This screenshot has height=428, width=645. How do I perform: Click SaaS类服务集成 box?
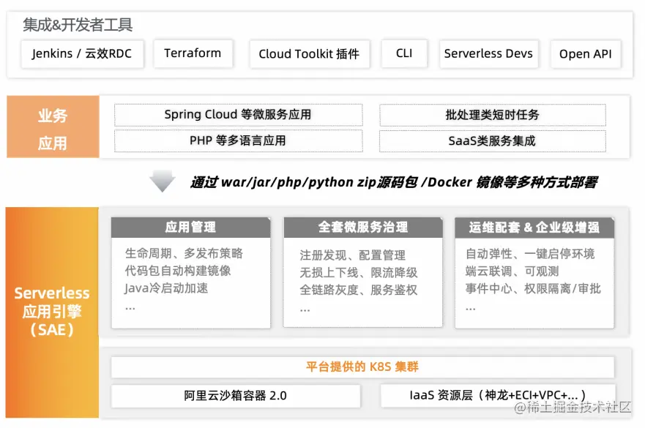click(493, 141)
